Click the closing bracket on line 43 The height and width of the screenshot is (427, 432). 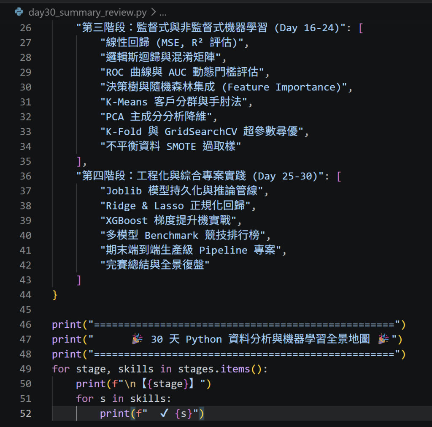click(x=79, y=280)
